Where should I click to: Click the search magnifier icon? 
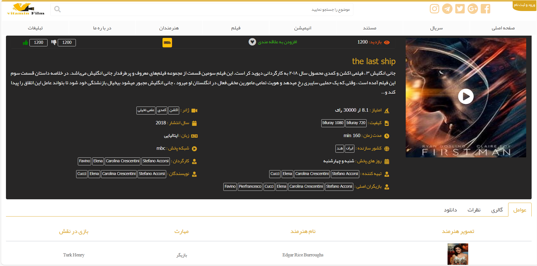coord(57,9)
